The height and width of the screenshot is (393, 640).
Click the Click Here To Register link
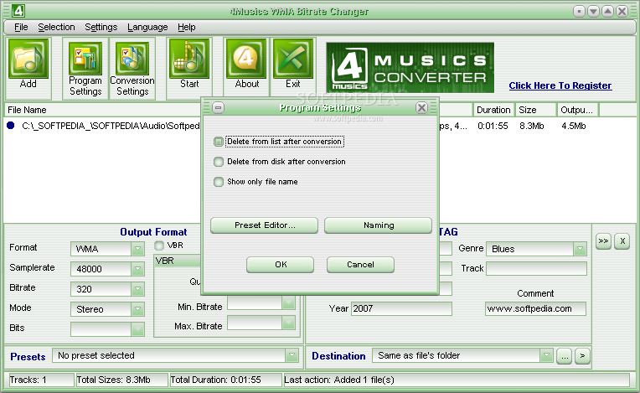click(560, 85)
